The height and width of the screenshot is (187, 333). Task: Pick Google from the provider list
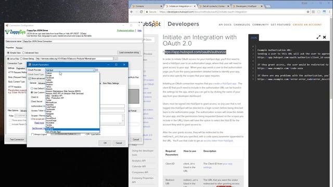(72, 75)
